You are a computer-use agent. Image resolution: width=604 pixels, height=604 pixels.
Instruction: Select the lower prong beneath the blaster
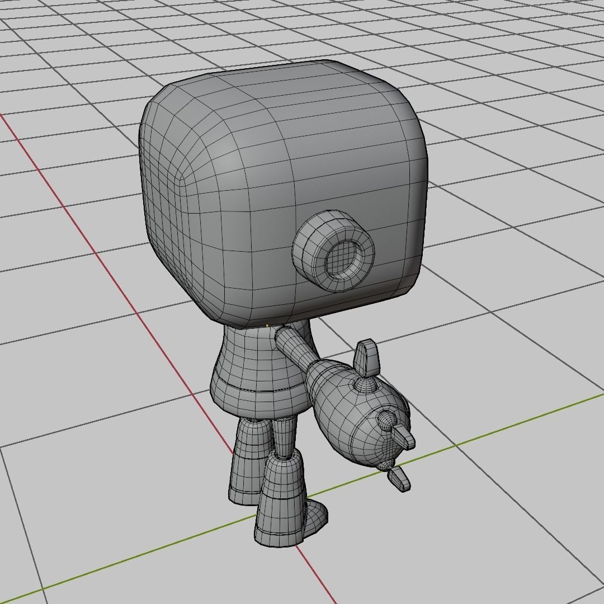point(398,479)
